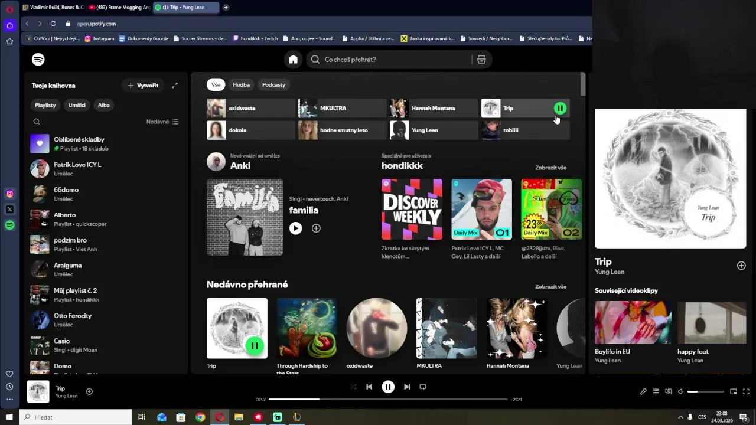The width and height of the screenshot is (756, 425).
Task: Play the familia single
Action: click(x=296, y=228)
